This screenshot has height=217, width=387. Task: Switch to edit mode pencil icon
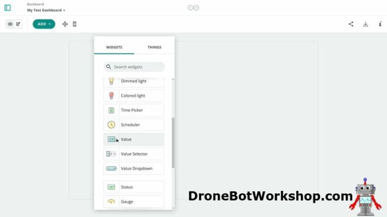point(18,24)
